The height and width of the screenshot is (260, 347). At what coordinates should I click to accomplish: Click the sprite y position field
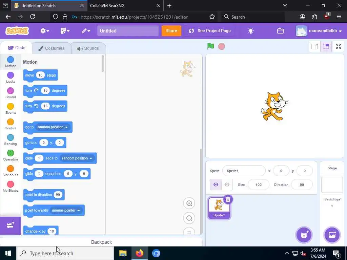point(305,171)
